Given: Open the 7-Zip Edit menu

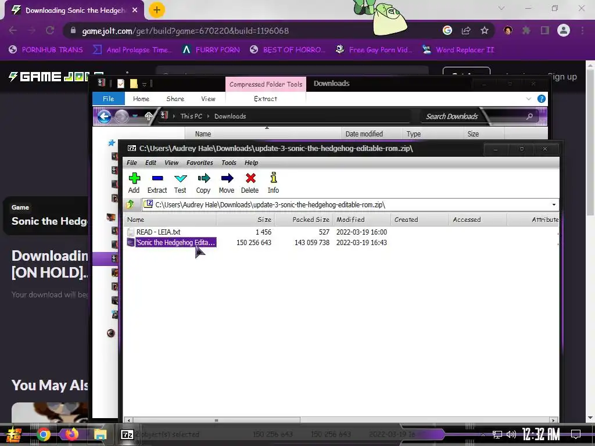Looking at the screenshot, I should 150,163.
